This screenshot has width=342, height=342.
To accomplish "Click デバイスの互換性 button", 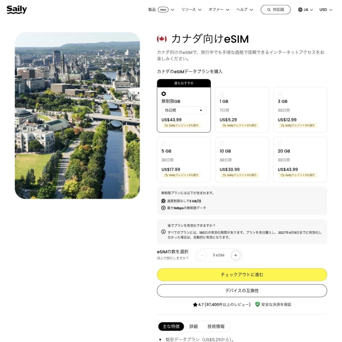I will tap(242, 291).
